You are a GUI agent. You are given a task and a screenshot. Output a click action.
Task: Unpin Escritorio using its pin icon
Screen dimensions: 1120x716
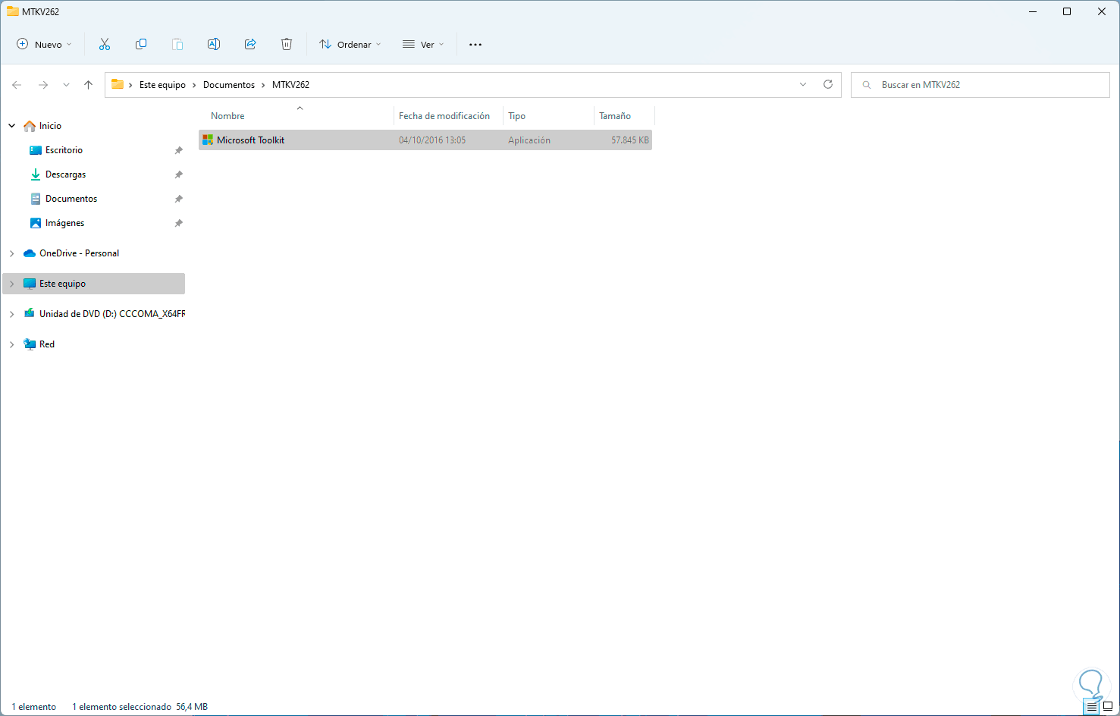[x=179, y=150]
